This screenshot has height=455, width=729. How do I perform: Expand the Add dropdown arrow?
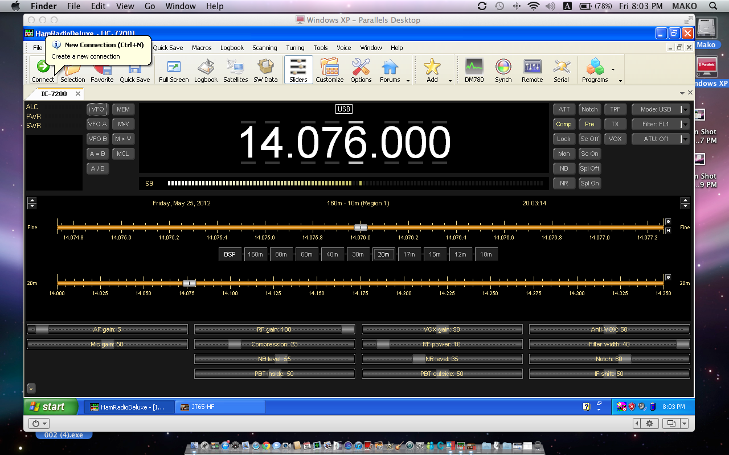tap(450, 80)
